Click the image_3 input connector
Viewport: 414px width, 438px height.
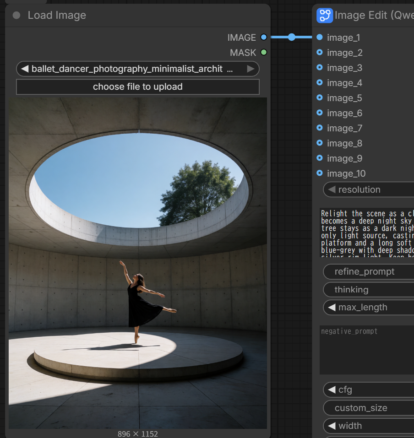[x=320, y=67]
